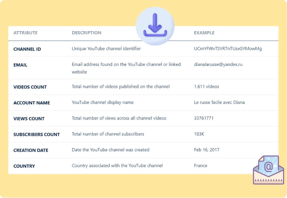Click the SUBSCRIBERS COUNT row label
Viewport: 287px width, 198px height.
pos(37,135)
